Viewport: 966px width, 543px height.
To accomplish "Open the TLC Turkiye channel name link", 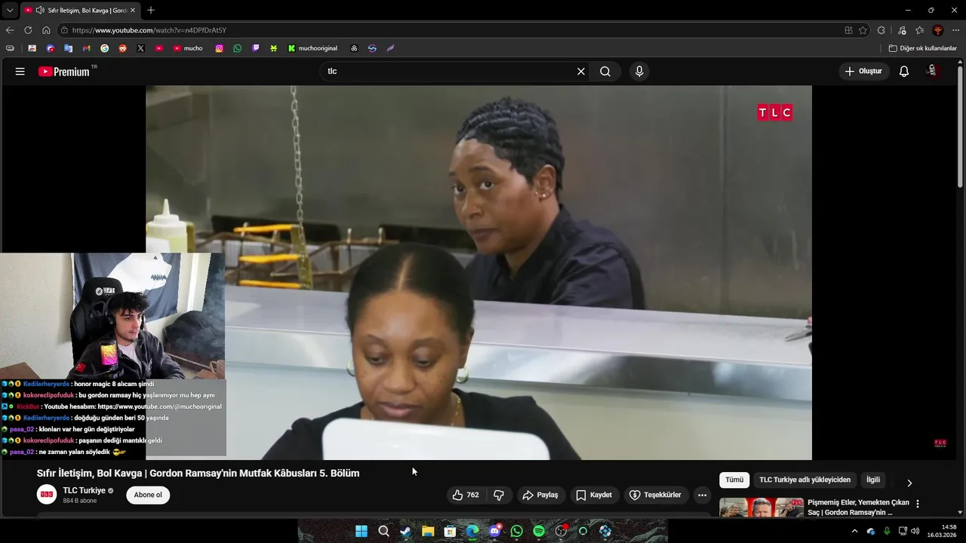I will pyautogui.click(x=84, y=491).
